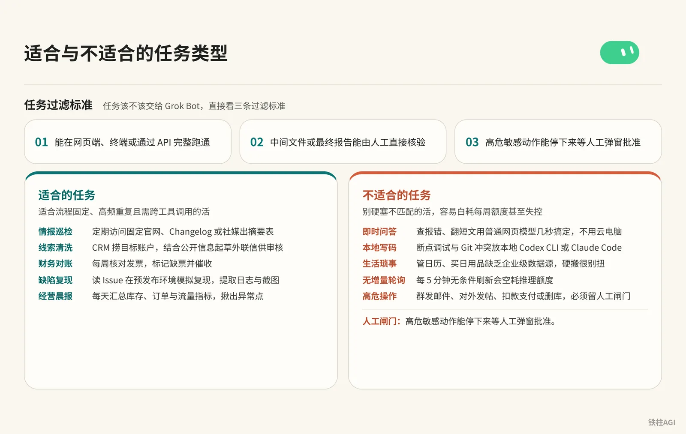Select the 任务过滤标准 section heading
Viewport: 686px width, 434px height.
pos(58,105)
